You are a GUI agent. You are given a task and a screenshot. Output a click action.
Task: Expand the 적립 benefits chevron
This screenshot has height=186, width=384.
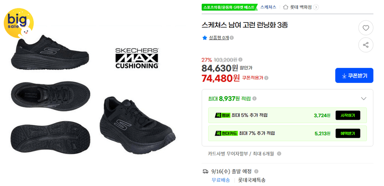364,99
